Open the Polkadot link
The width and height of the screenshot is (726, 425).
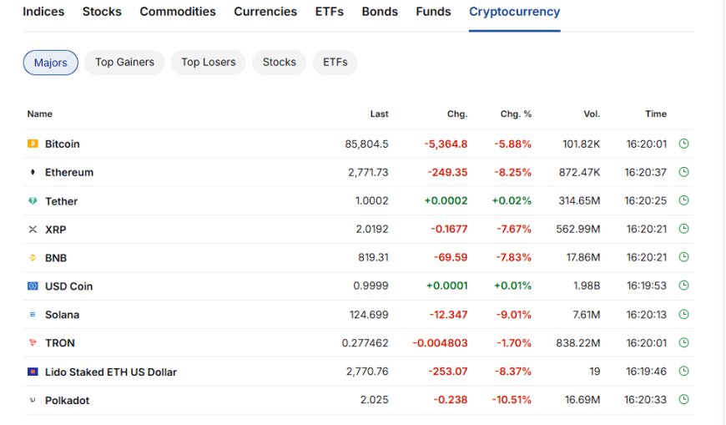(67, 401)
